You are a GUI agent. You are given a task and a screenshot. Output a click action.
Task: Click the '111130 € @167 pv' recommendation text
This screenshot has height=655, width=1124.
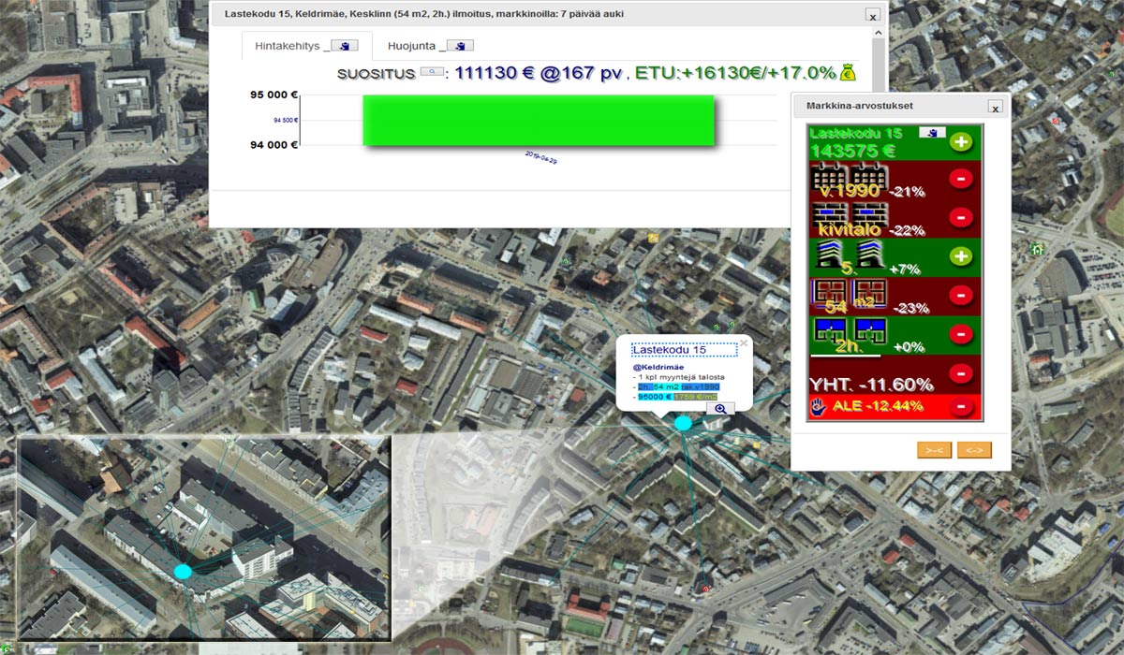[539, 73]
